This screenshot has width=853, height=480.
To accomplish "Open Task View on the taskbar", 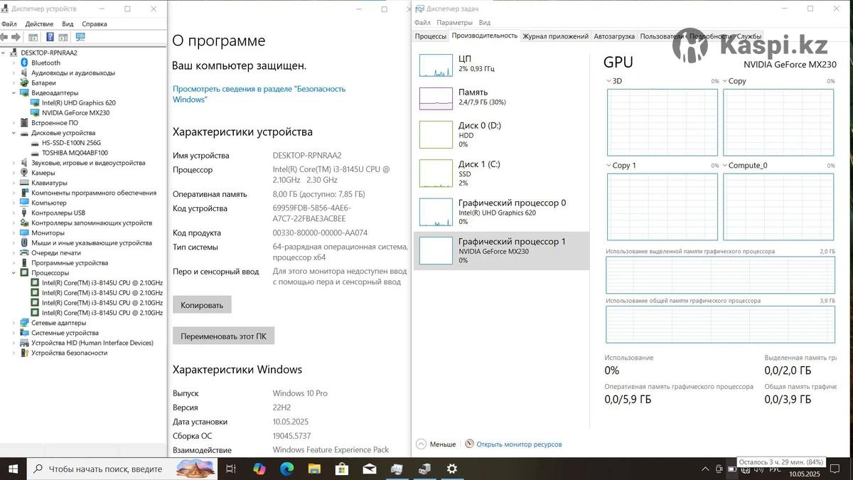I will (x=230, y=469).
